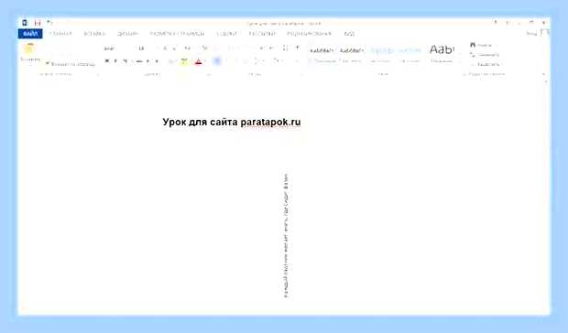Click Формат по образцу format painter

71,64
